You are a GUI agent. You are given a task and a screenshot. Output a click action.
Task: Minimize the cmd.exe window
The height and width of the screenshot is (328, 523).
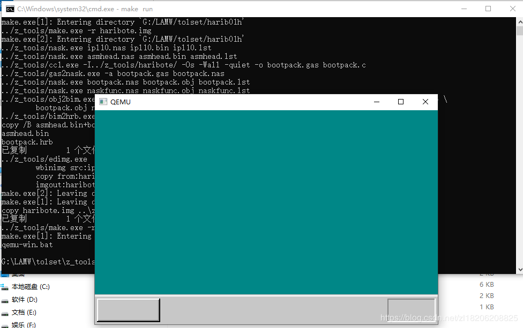(464, 9)
